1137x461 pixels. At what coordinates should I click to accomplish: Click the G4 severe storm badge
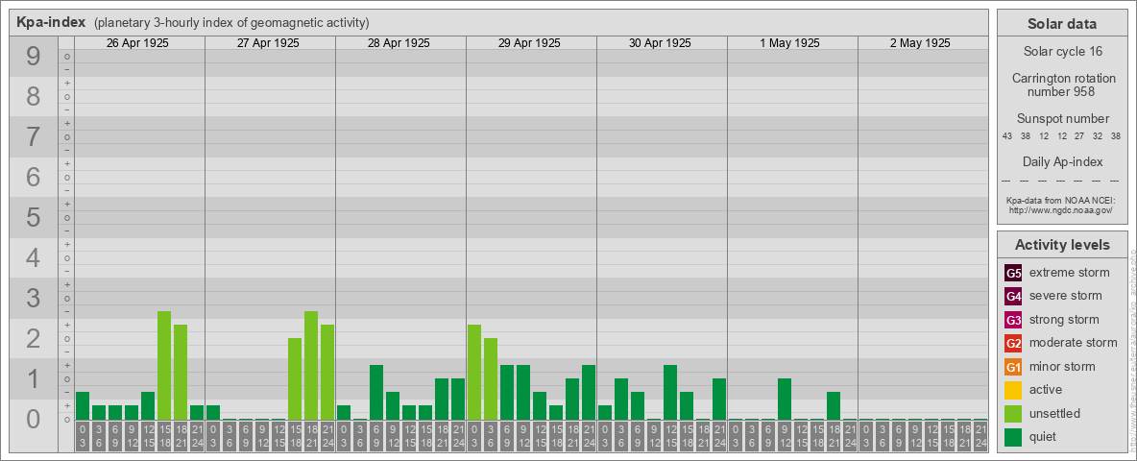[1014, 297]
